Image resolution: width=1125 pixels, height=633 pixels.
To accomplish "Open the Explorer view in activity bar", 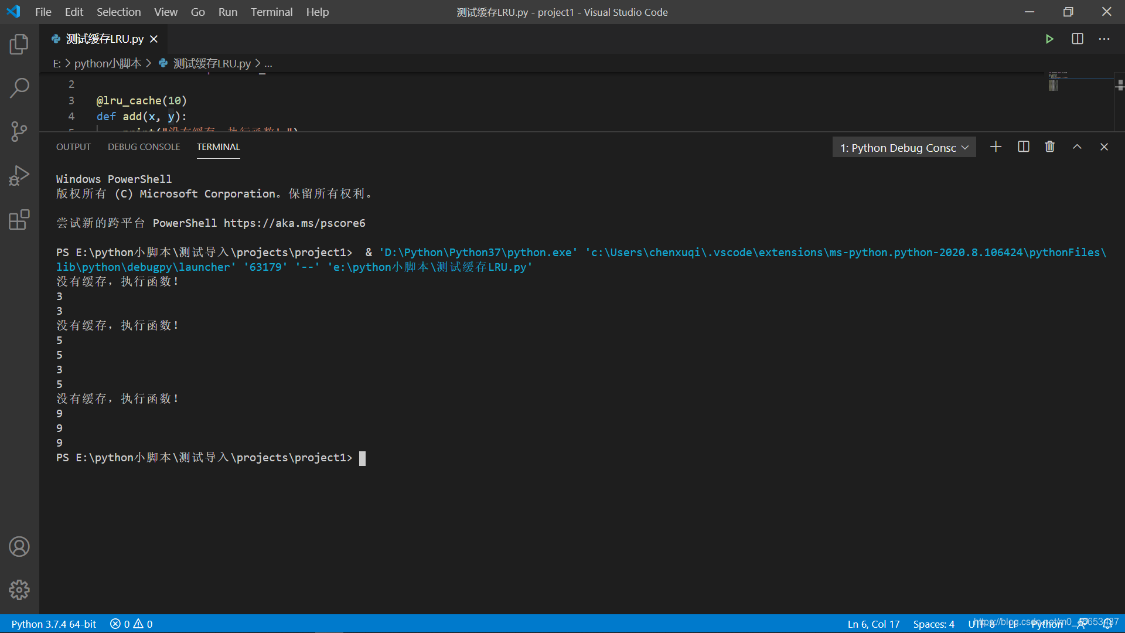I will click(19, 45).
